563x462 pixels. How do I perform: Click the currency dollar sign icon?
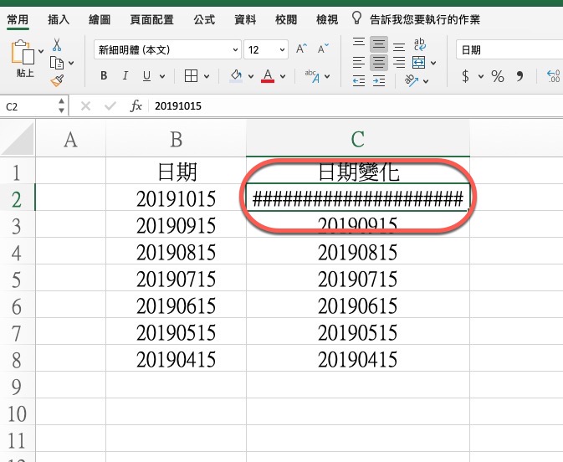click(465, 76)
